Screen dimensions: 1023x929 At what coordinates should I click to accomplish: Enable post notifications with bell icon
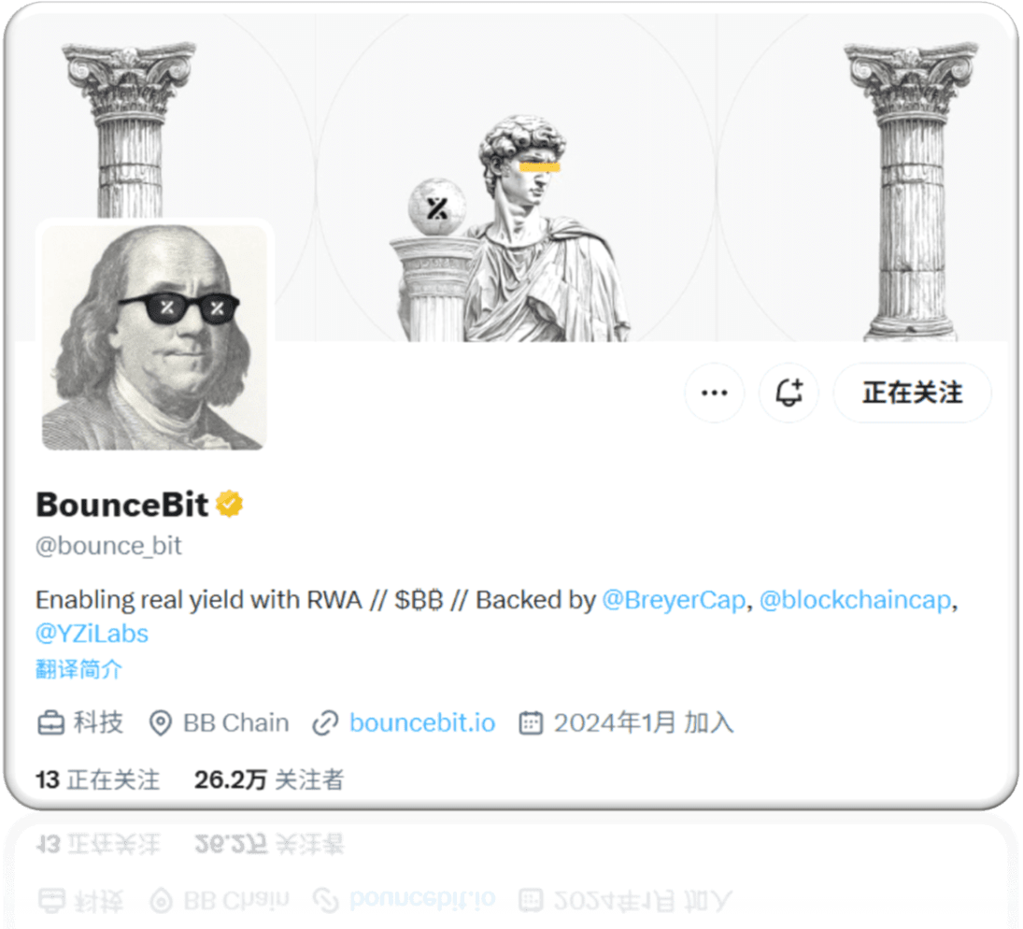[789, 393]
